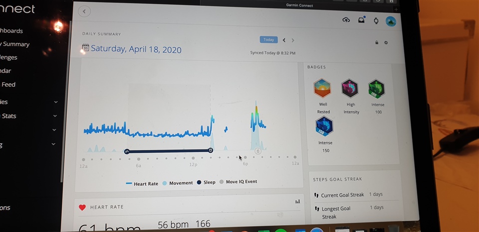The image size is (479, 232).
Task: Click the 166 heart rate value
Action: (x=203, y=224)
